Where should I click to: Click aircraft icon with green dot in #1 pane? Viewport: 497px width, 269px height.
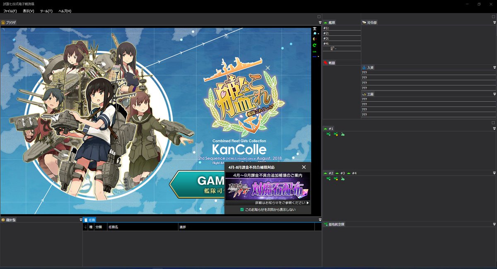coord(328,134)
